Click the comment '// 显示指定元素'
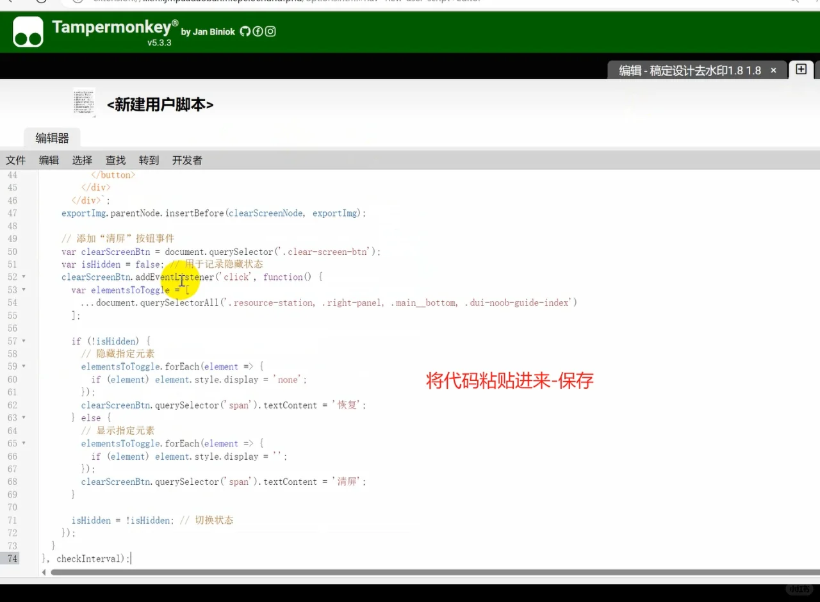The image size is (820, 602). point(118,431)
